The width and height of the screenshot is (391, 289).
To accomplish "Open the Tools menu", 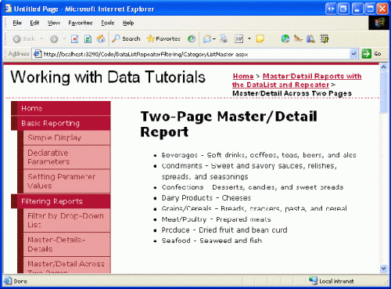I will (108, 23).
